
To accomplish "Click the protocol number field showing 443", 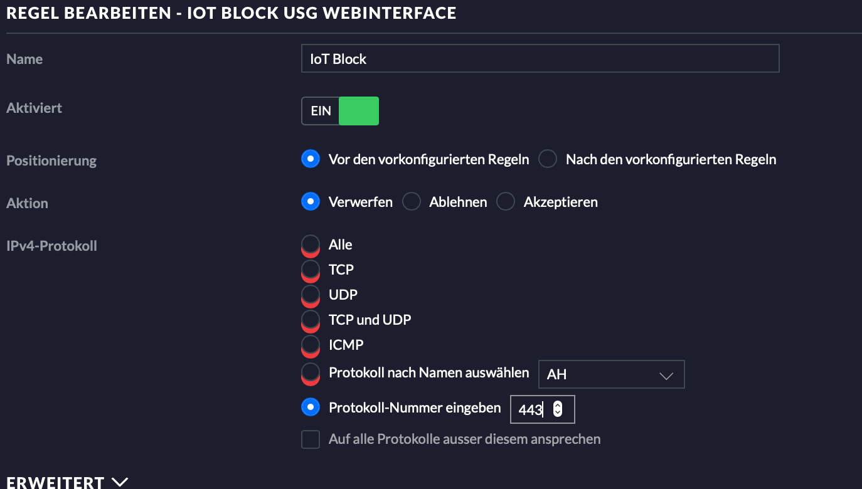I will [531, 410].
